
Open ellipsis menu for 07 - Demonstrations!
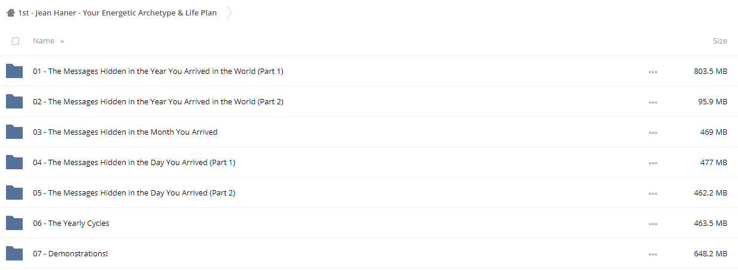pos(652,255)
